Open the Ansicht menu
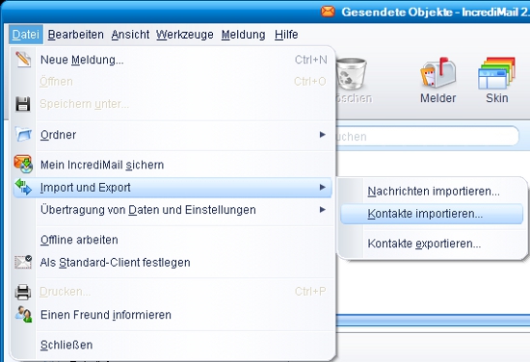Screen dimensions: 530x362 (x=130, y=35)
